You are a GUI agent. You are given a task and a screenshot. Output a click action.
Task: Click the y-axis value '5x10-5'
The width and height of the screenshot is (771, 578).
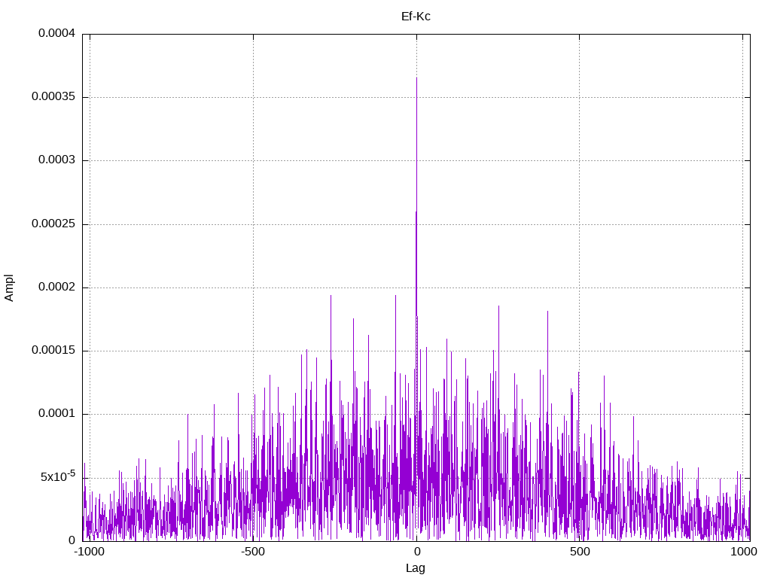pos(58,476)
